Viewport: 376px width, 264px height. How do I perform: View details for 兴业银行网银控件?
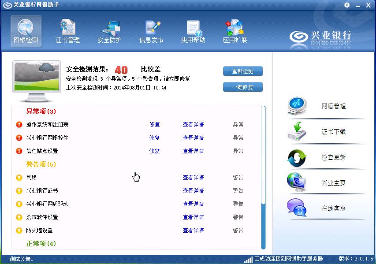coord(193,138)
